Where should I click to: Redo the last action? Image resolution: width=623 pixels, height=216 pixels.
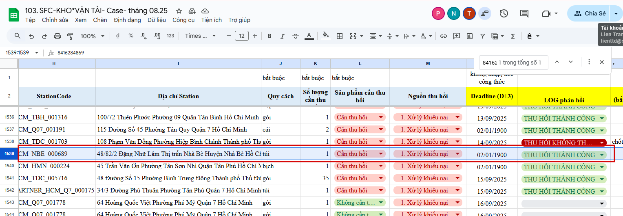[x=44, y=36]
